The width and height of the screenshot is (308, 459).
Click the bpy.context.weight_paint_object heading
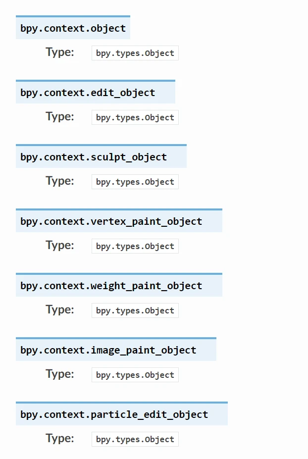pos(111,286)
